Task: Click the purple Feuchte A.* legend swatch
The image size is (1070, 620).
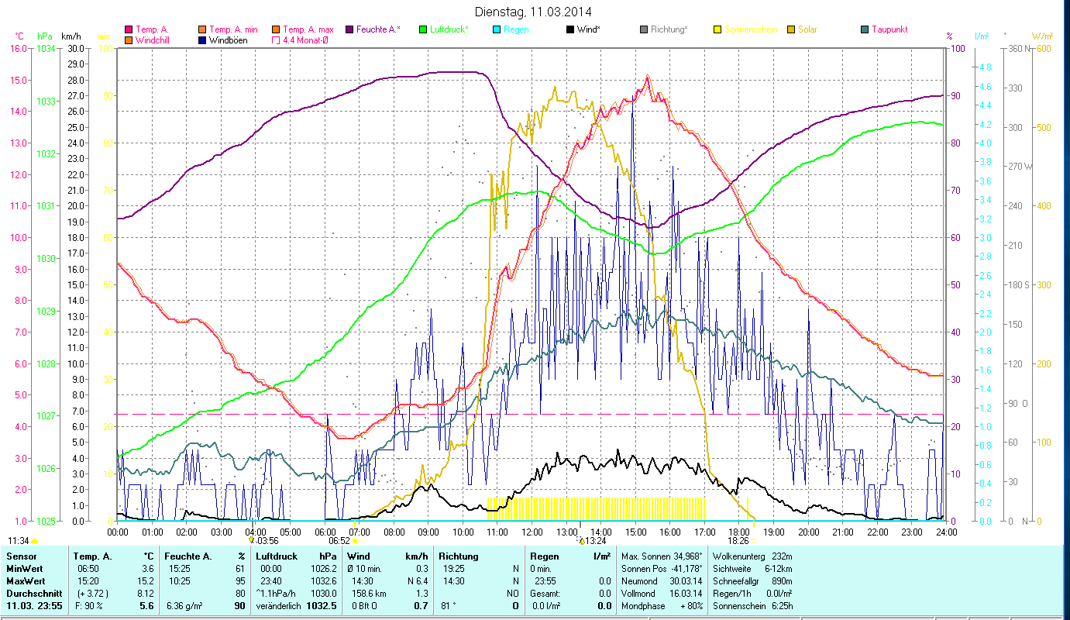Action: 349,29
